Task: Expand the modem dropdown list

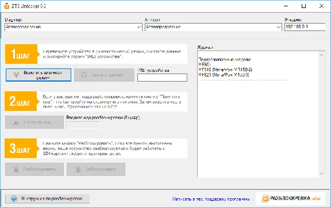Action: click(139, 27)
